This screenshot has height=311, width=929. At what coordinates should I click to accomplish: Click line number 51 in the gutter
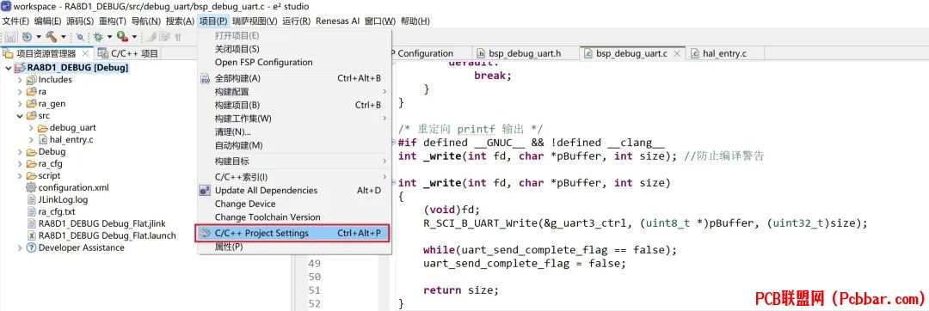pyautogui.click(x=315, y=290)
